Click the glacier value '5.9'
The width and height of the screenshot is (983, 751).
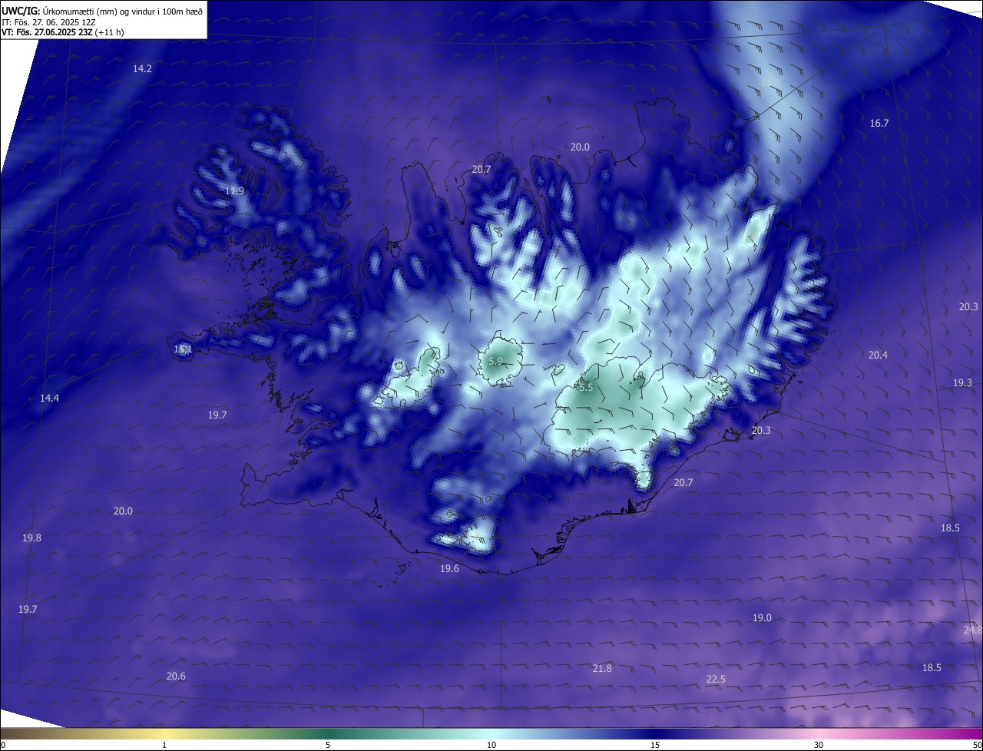(x=495, y=361)
